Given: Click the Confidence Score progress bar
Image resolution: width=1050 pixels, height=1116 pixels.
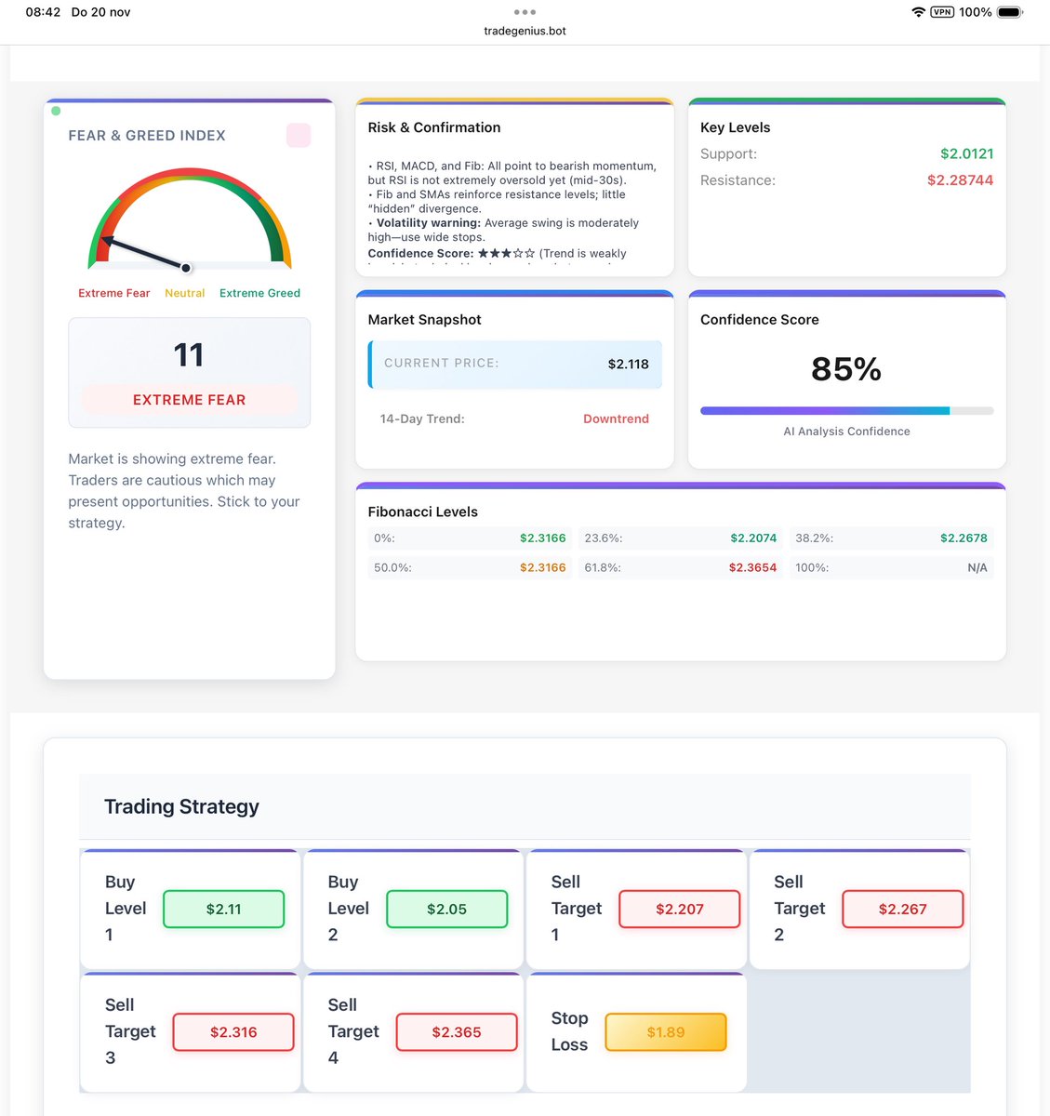Looking at the screenshot, I should 846,410.
